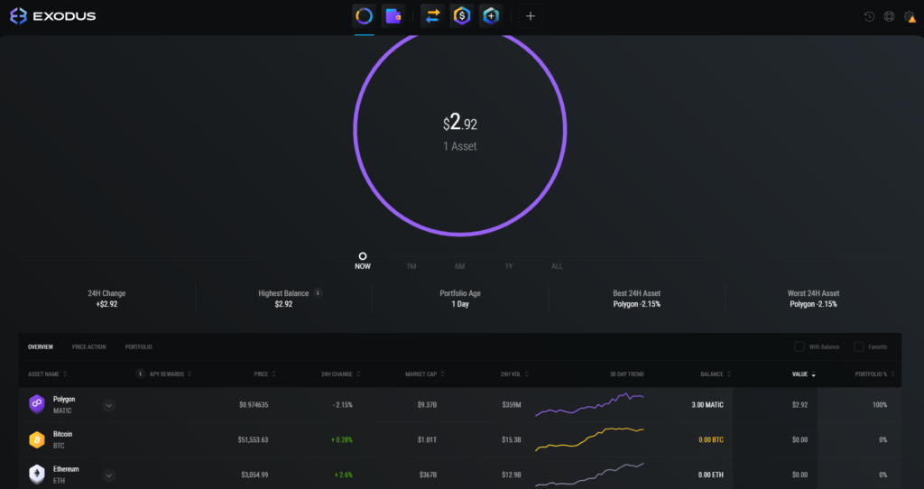This screenshot has width=924, height=489.
Task: Open the Exchange arrows icon
Action: tap(432, 16)
